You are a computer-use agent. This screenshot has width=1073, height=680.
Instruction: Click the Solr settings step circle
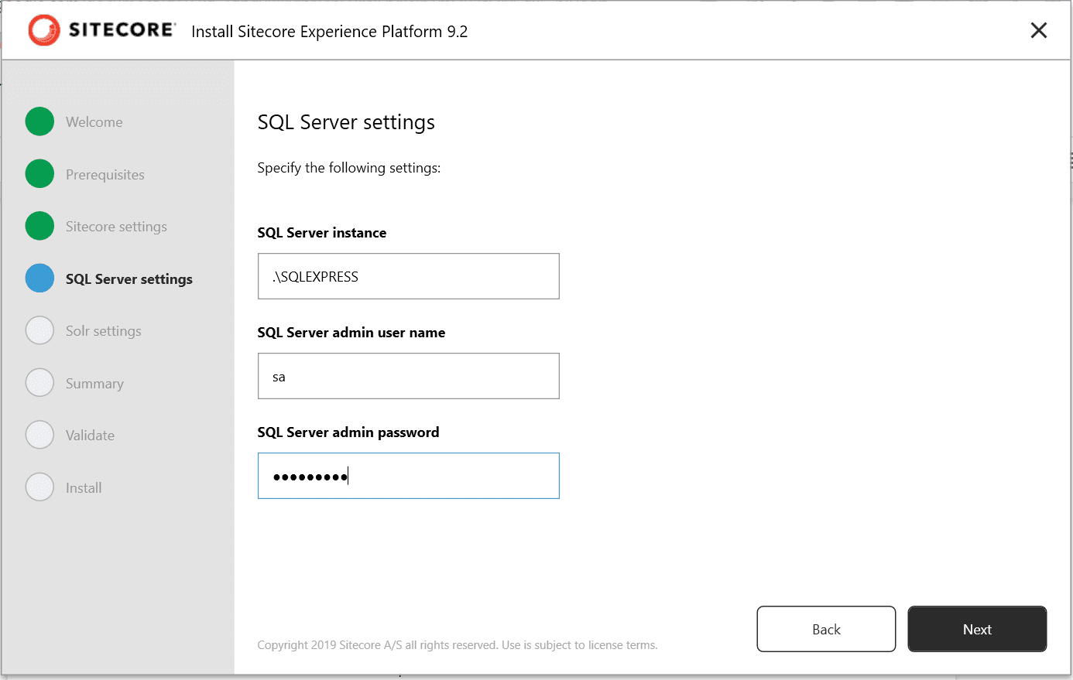click(39, 330)
